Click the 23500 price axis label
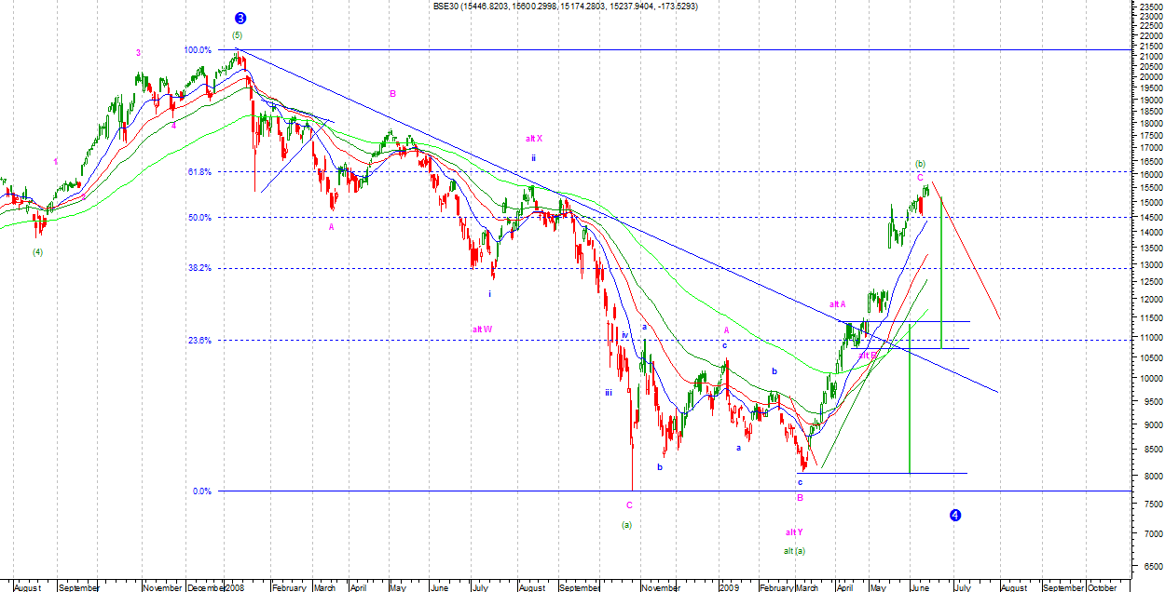This screenshot has width=1165, height=592. click(x=1147, y=5)
